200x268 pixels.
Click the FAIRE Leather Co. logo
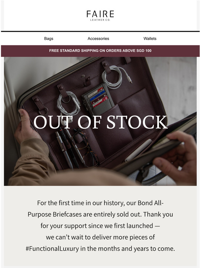100,16
